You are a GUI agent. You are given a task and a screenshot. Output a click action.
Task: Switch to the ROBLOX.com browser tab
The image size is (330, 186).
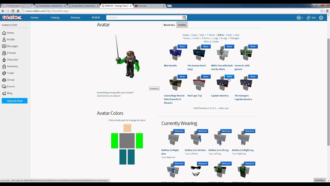(x=17, y=6)
